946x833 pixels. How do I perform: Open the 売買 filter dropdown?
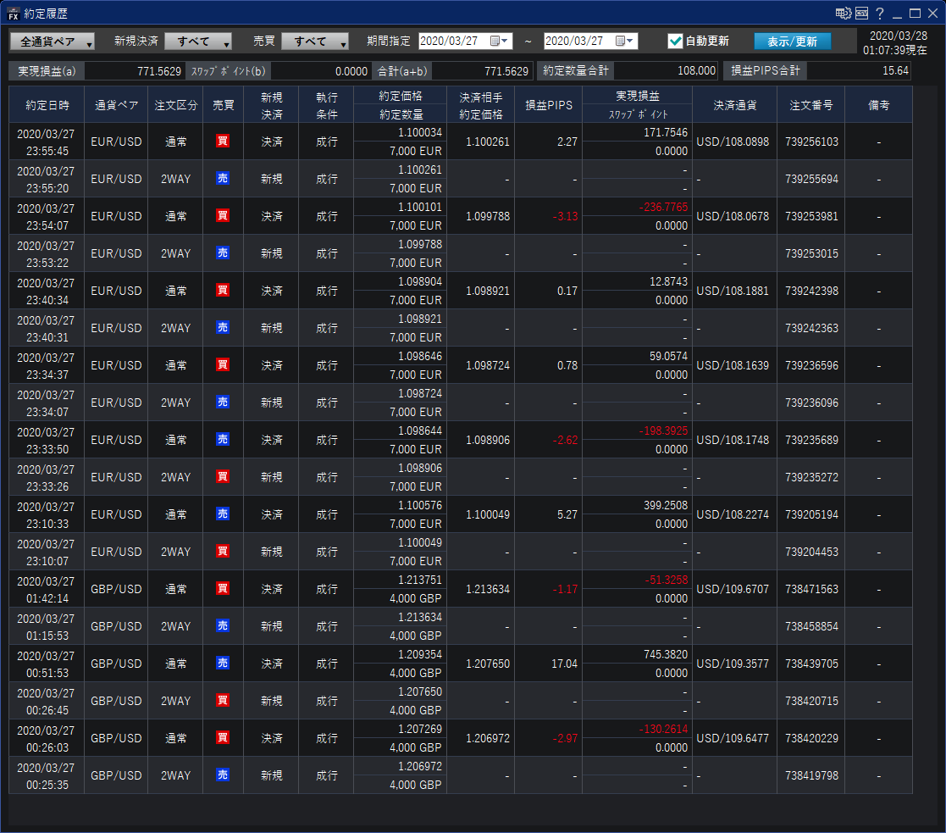pos(315,42)
